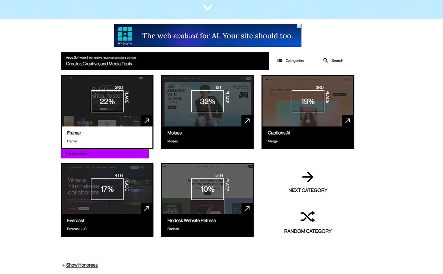443x274 pixels.
Task: Click the ad info icon on banner
Action: [x=299, y=26]
